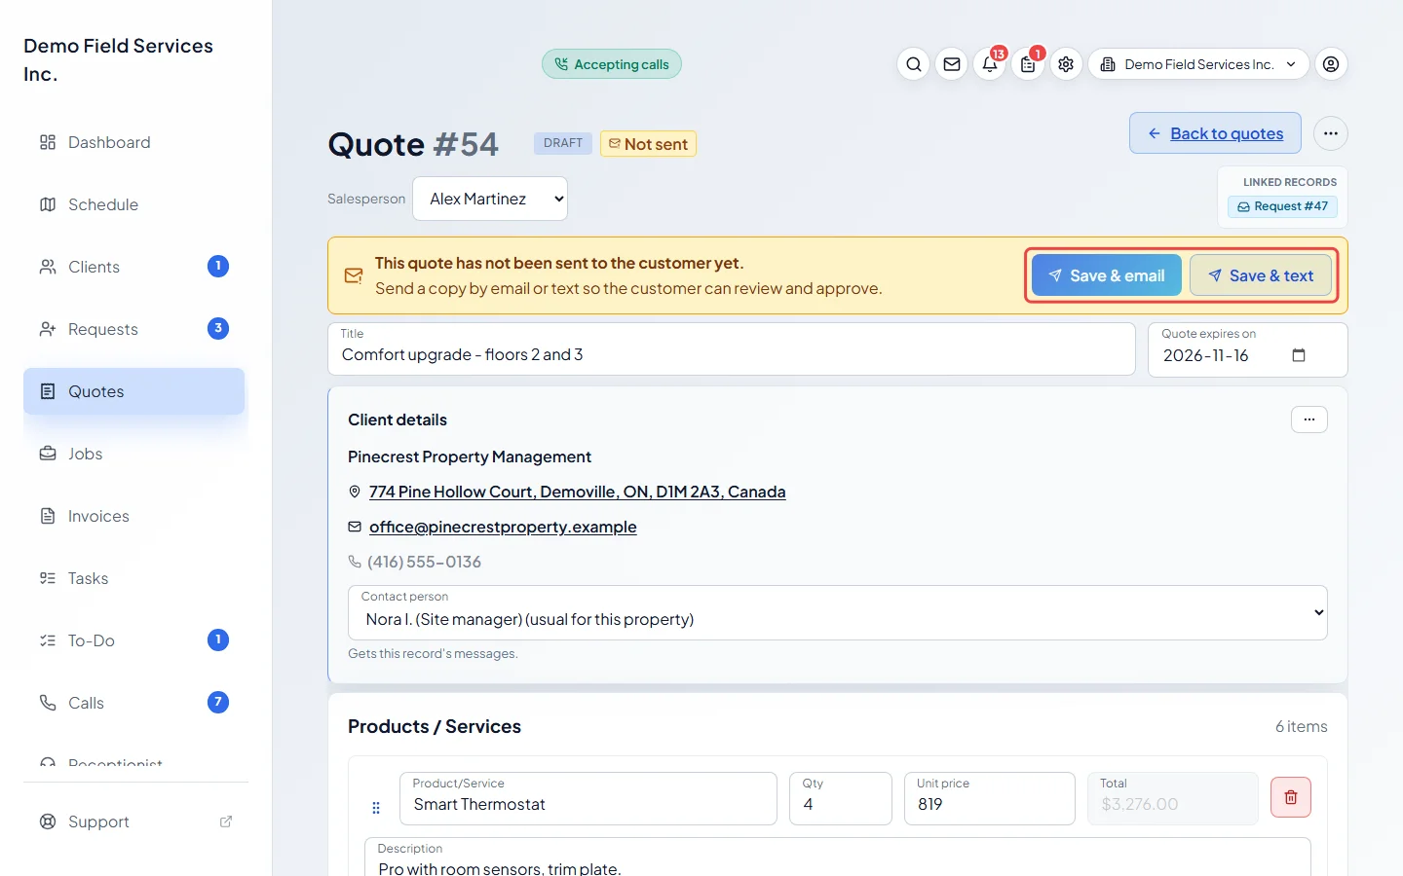This screenshot has width=1403, height=876.
Task: Click the Accepting calls status badge
Action: tap(612, 64)
